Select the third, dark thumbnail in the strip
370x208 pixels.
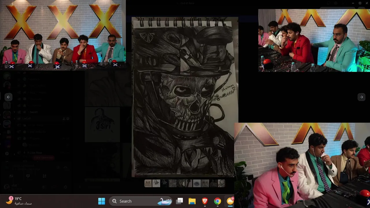(x=164, y=183)
